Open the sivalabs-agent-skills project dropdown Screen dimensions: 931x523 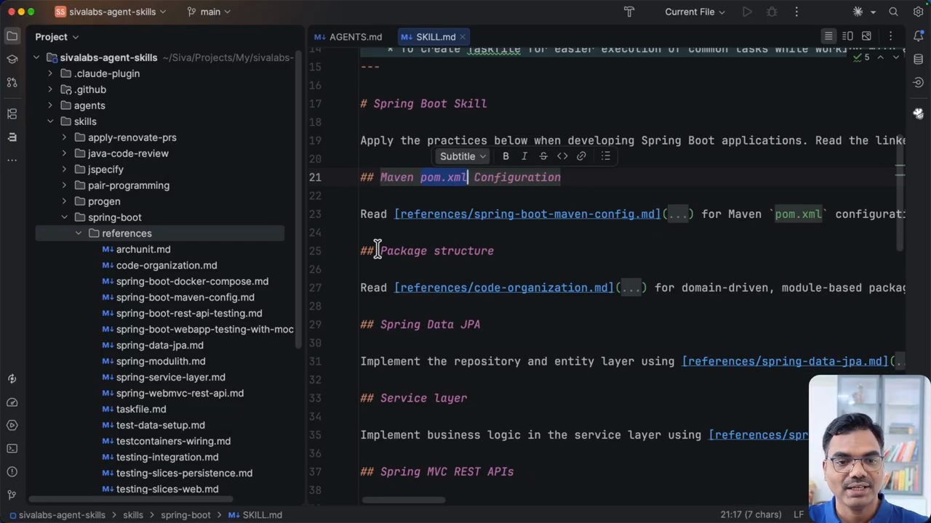[111, 12]
